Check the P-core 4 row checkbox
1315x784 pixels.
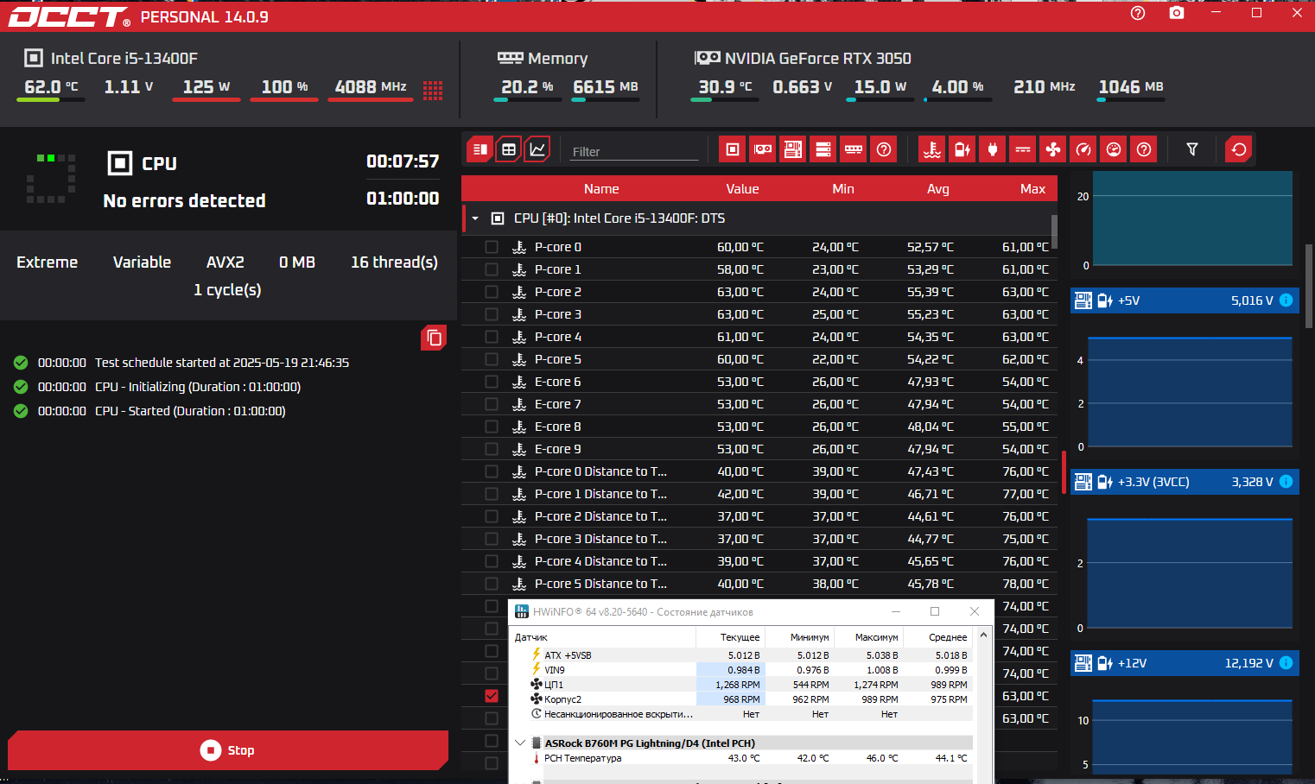point(492,337)
